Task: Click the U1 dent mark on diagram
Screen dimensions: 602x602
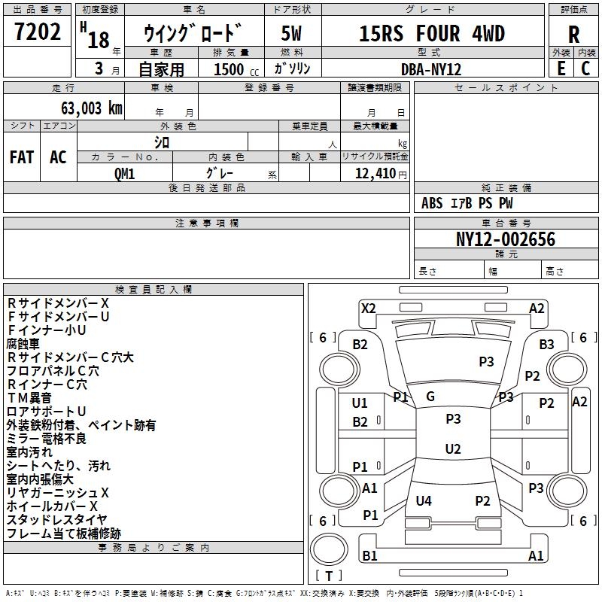Action: [360, 403]
